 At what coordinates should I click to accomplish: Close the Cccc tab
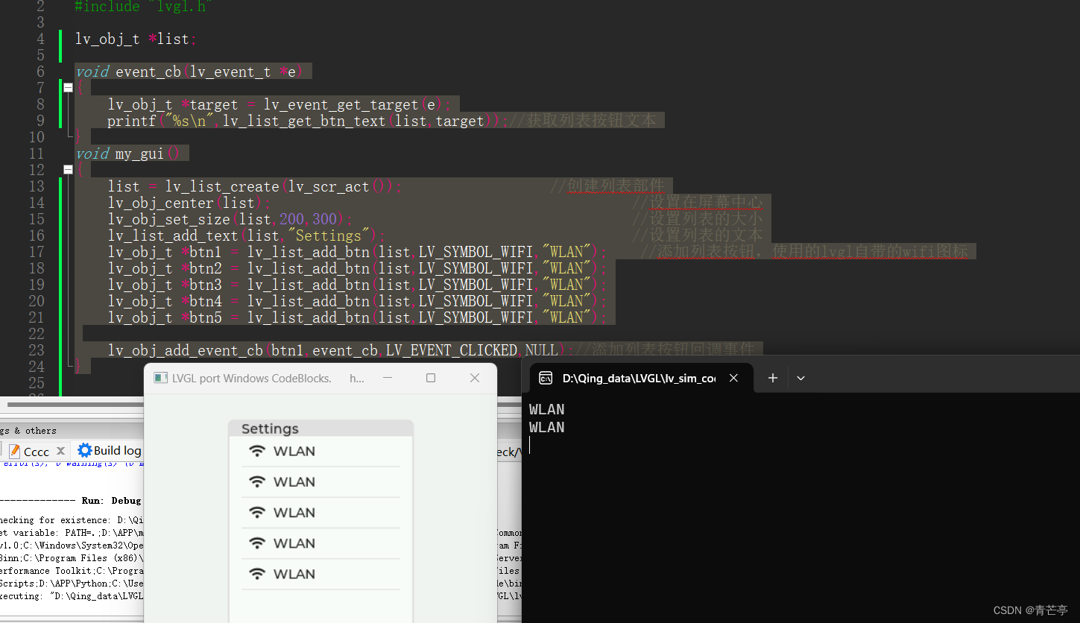[x=60, y=450]
